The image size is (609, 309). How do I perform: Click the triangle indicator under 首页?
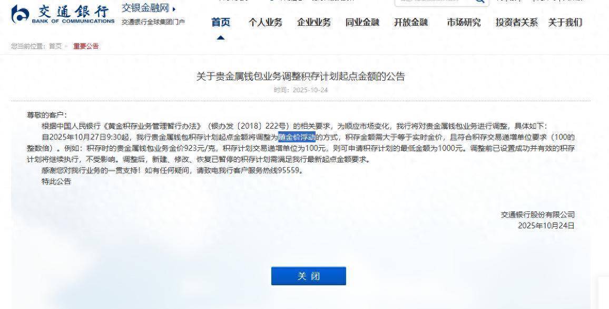[x=221, y=37]
